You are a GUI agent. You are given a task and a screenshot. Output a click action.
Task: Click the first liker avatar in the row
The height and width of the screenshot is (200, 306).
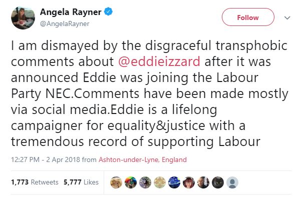pyautogui.click(x=116, y=182)
